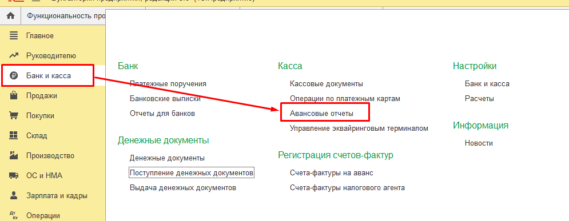The width and height of the screenshot is (569, 221).
Task: Open the Главное section icon
Action: (x=13, y=36)
